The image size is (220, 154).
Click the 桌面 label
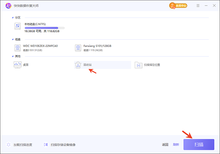(26, 65)
